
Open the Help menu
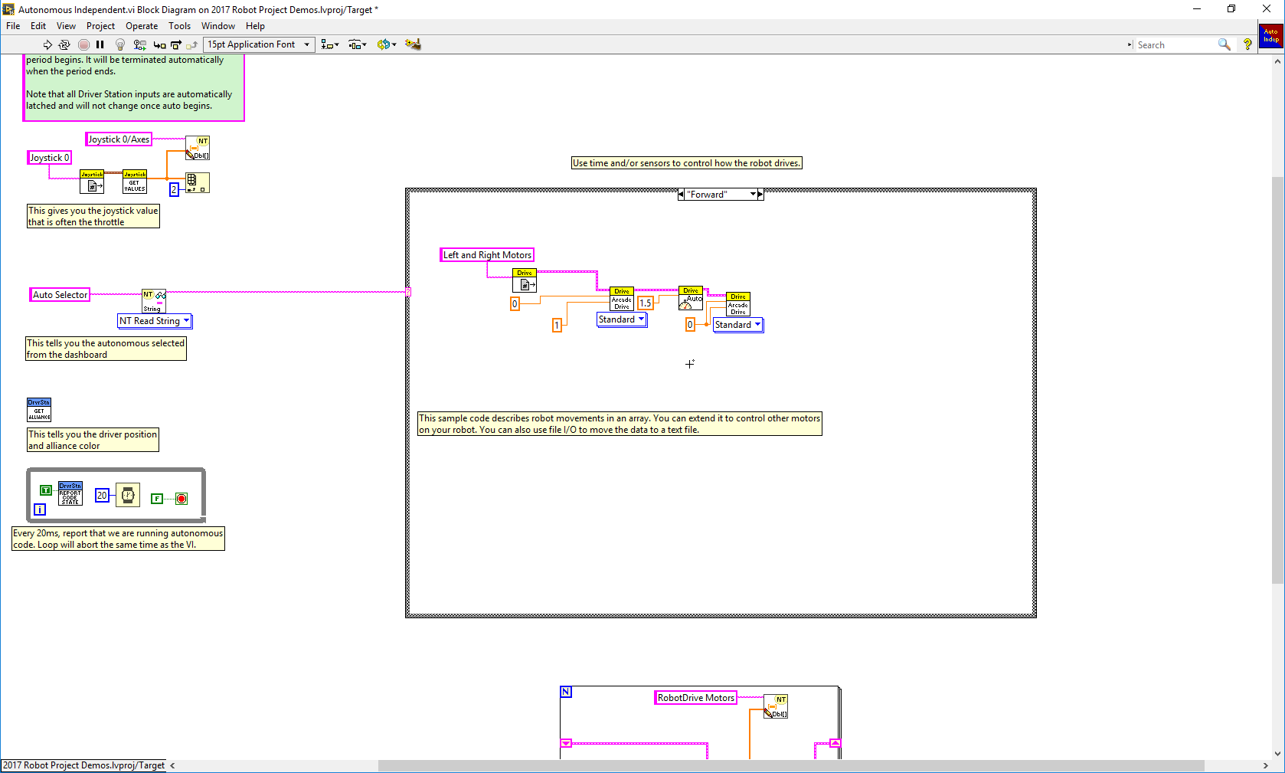pyautogui.click(x=255, y=26)
